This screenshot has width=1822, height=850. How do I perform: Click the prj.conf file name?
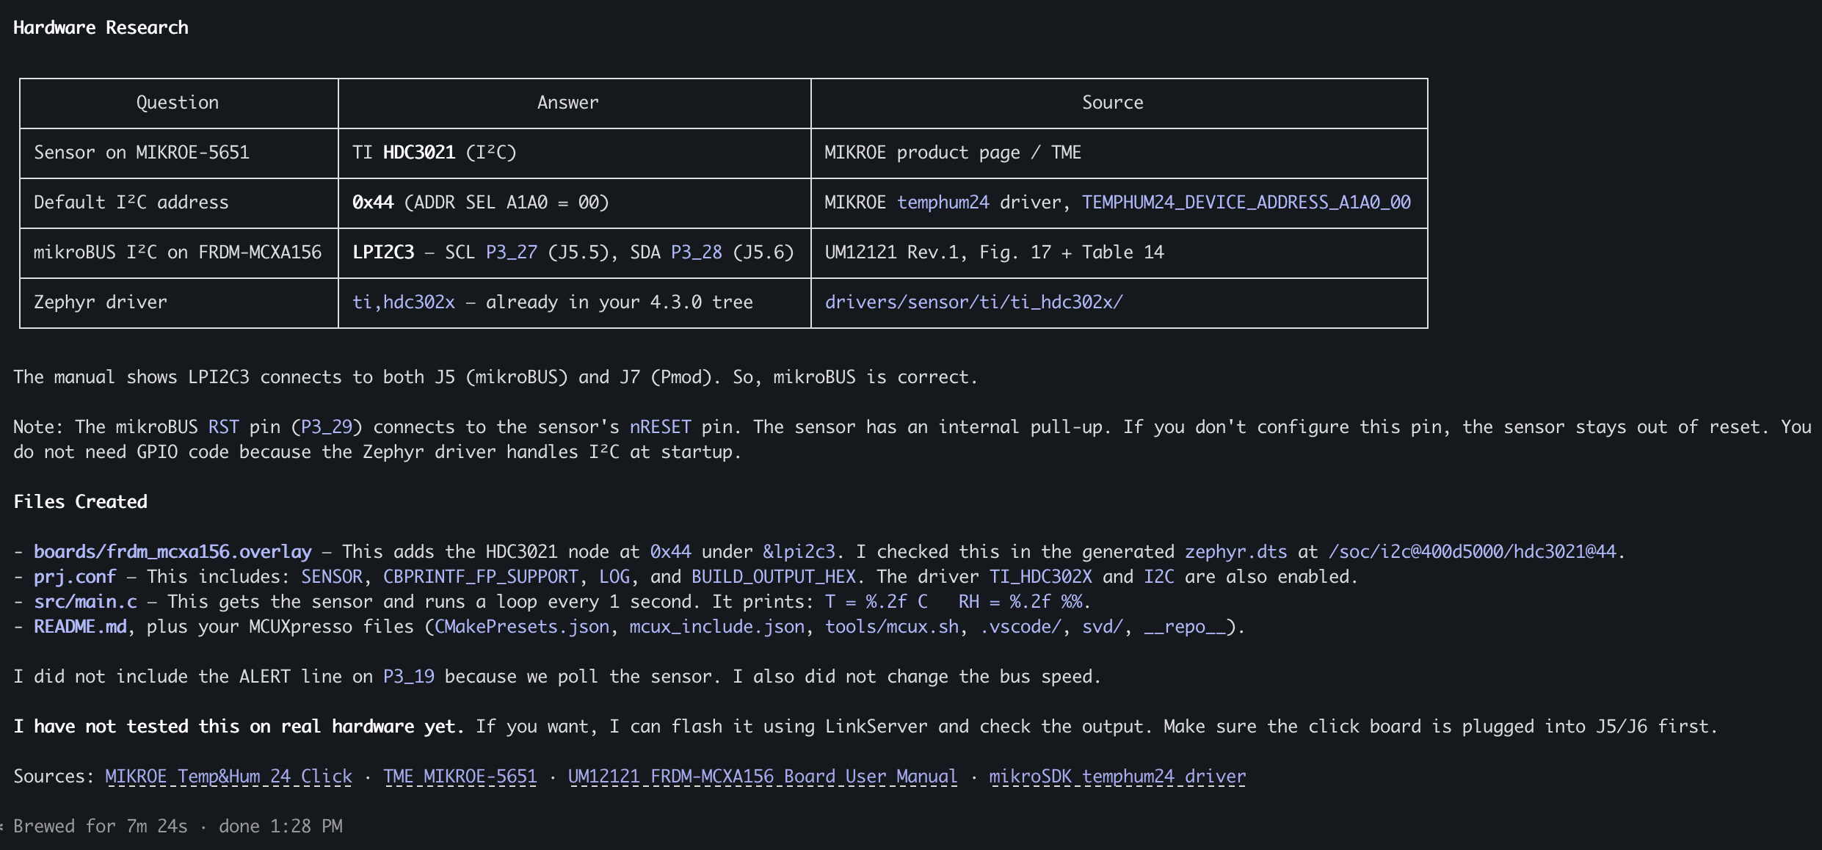pos(75,577)
